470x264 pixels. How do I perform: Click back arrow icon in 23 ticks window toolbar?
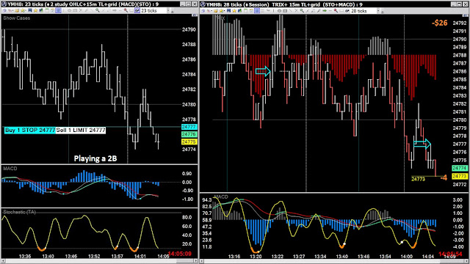click(x=4, y=10)
